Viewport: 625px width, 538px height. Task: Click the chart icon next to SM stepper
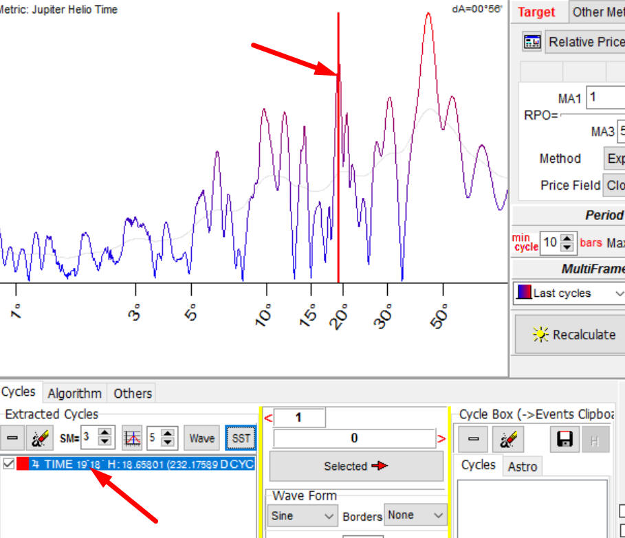(132, 438)
